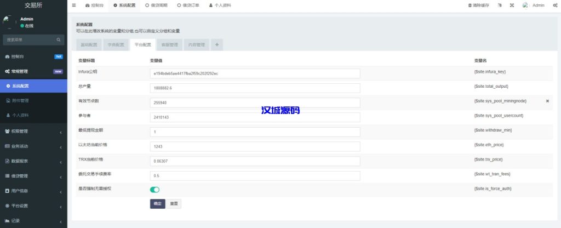Open the 基础配置 config tab
Viewport: 561px width, 228px height.
tap(89, 45)
